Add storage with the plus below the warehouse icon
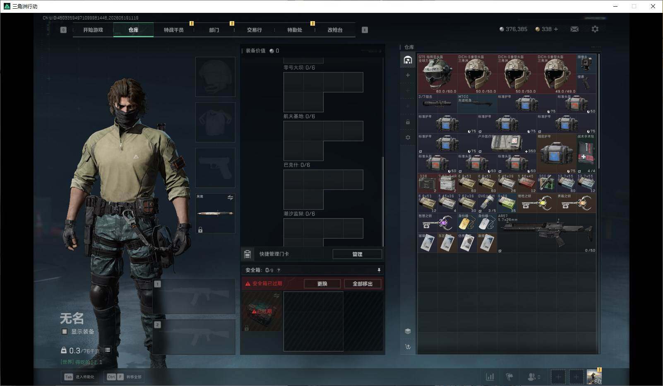663x386 pixels. [x=408, y=75]
